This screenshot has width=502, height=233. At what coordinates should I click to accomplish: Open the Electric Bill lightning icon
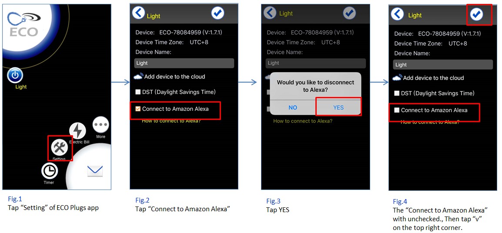pyautogui.click(x=77, y=130)
